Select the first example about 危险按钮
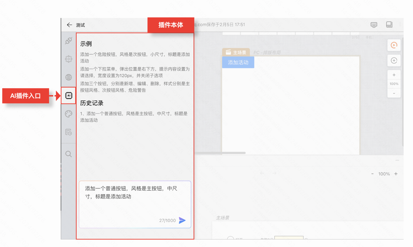Viewport: 413px width, 247px height. pyautogui.click(x=135, y=58)
